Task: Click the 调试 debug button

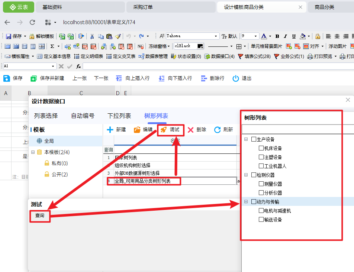Action: click(170, 130)
